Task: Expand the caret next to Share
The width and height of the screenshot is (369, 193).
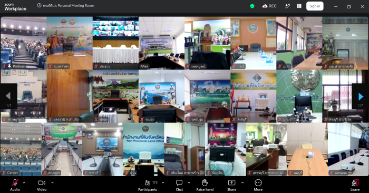Action: (x=242, y=182)
